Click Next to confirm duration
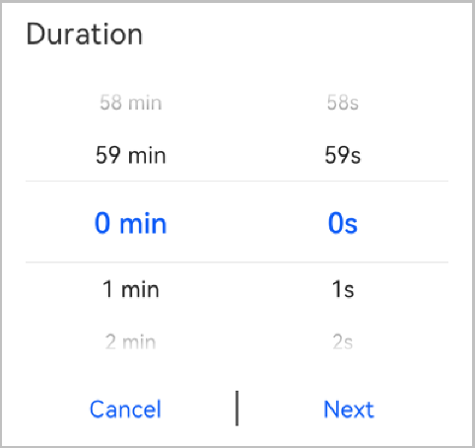Screen dimensions: 475x448 [349, 410]
